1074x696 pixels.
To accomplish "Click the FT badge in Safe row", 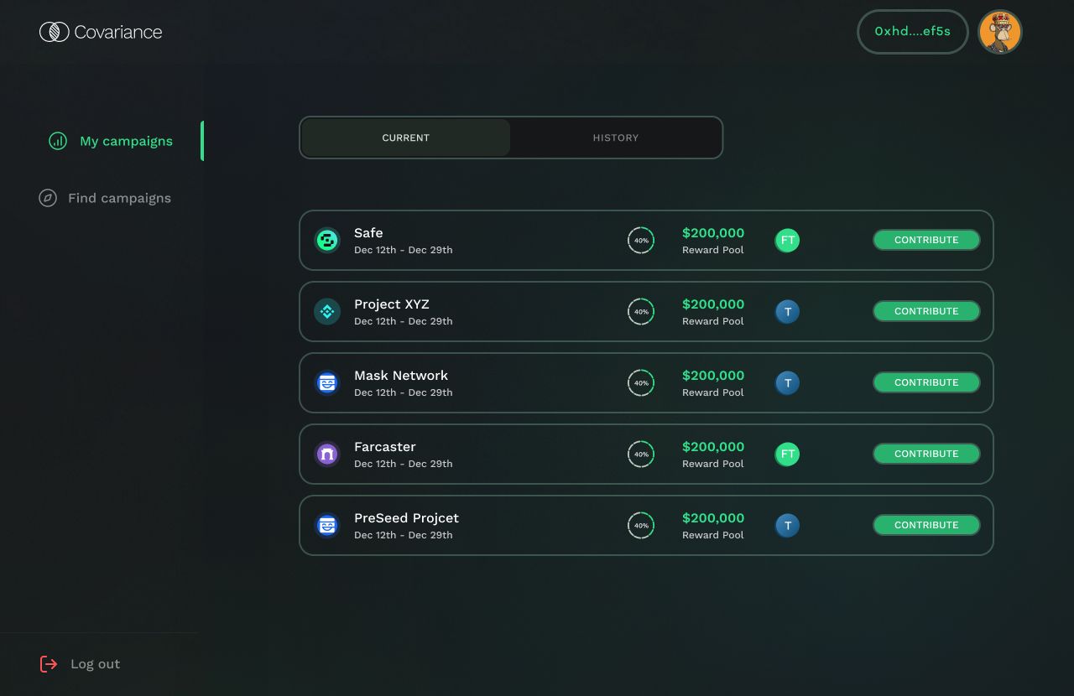I will point(787,240).
